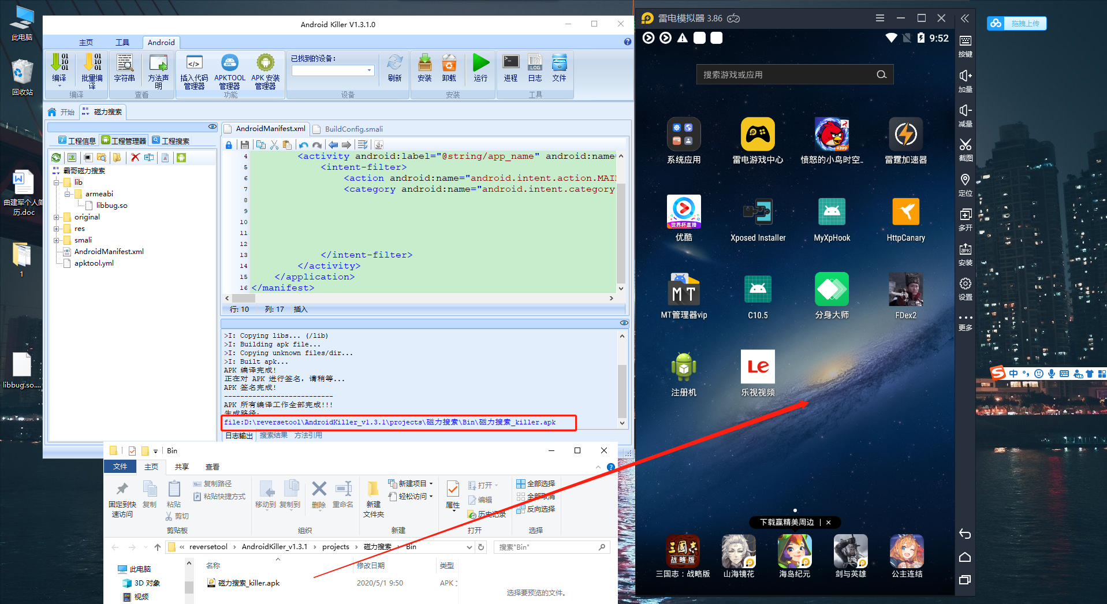Open 方法声明 method declaration tool

[x=158, y=70]
